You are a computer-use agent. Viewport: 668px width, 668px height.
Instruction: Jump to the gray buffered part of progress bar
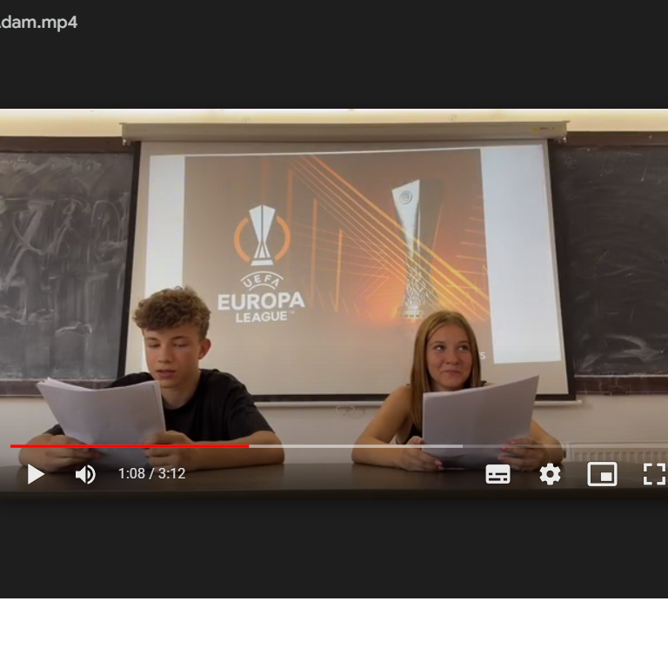click(x=357, y=446)
